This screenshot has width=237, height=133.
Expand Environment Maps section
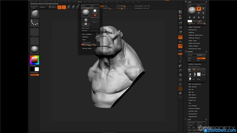[x=195, y=49]
